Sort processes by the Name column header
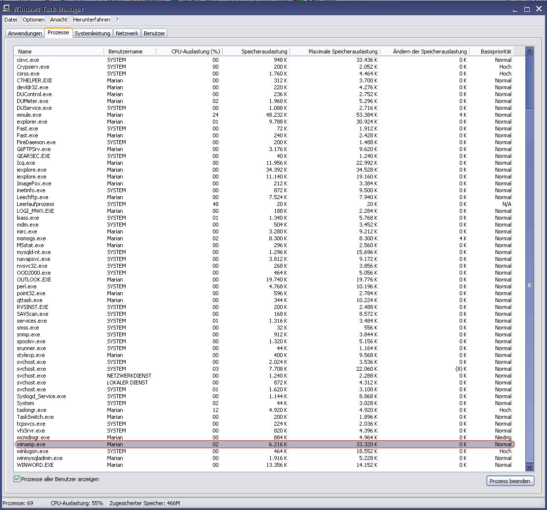This screenshot has height=510, width=547. pos(25,51)
